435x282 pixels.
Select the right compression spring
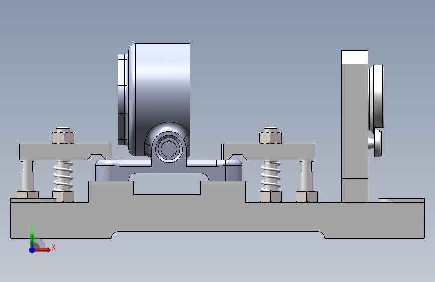[271, 176]
